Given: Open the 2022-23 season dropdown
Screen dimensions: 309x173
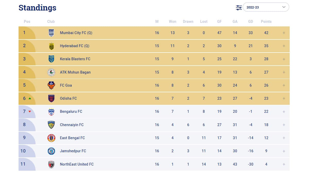Looking at the screenshot, I should [266, 7].
